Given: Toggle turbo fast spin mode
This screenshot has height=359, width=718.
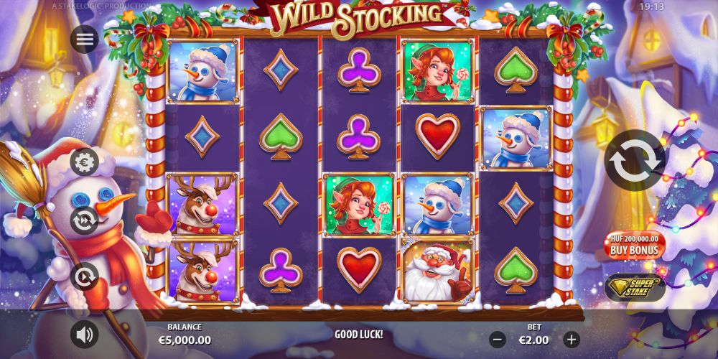Looking at the screenshot, I should (85, 220).
